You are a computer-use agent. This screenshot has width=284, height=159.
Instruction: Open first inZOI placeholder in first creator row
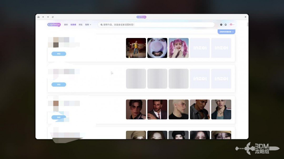click(200, 48)
